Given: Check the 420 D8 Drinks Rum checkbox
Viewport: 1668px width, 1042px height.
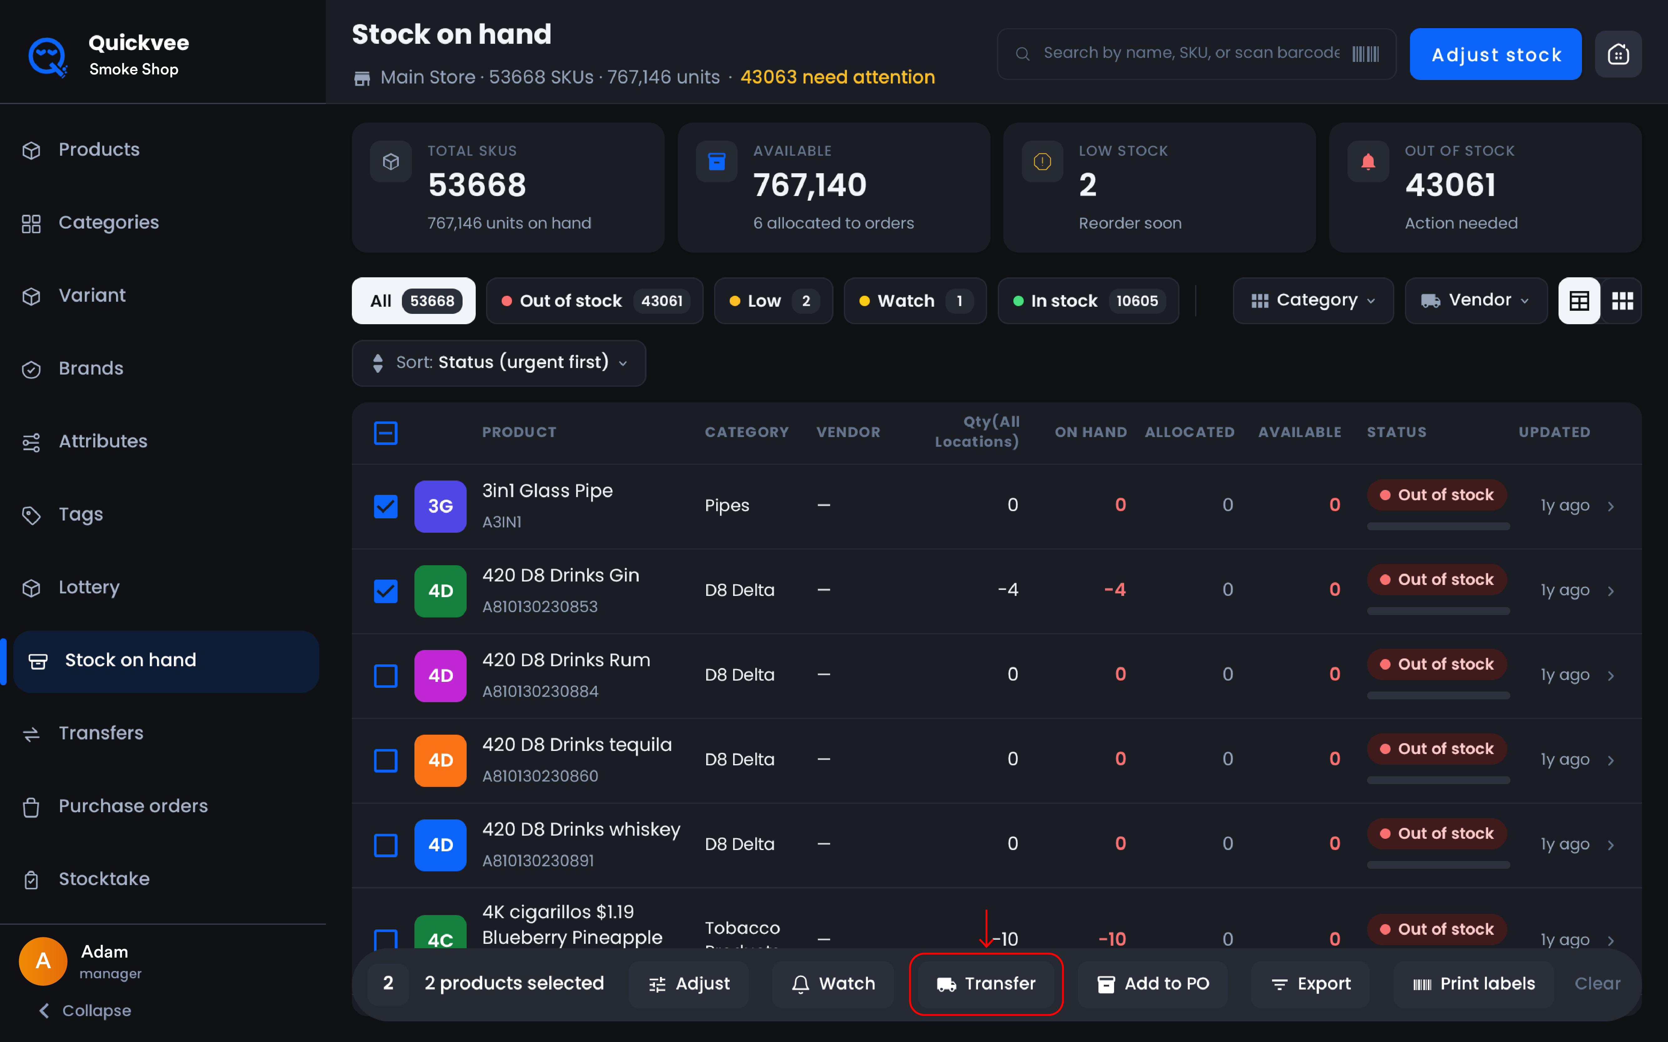Looking at the screenshot, I should coord(385,675).
